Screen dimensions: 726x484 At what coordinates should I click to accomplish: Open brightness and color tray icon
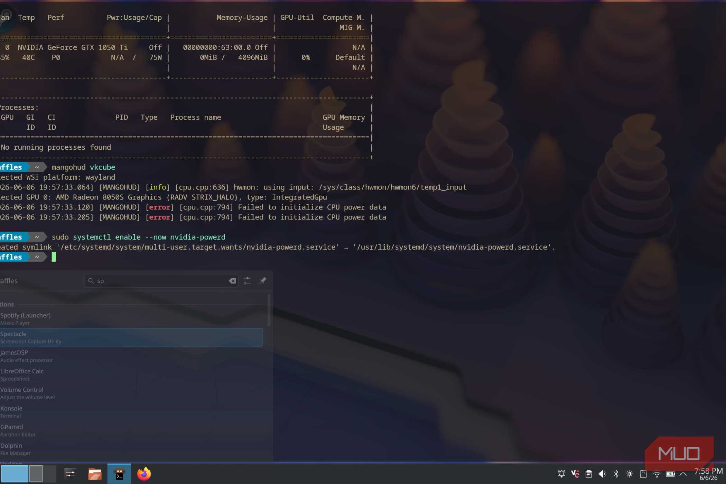pos(630,474)
